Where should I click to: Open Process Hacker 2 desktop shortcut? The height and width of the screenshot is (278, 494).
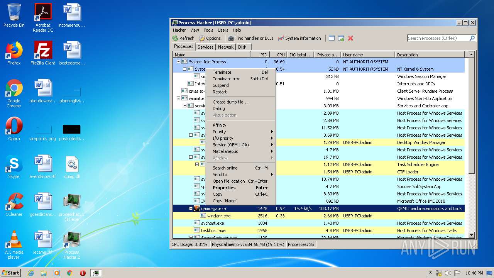click(x=72, y=245)
